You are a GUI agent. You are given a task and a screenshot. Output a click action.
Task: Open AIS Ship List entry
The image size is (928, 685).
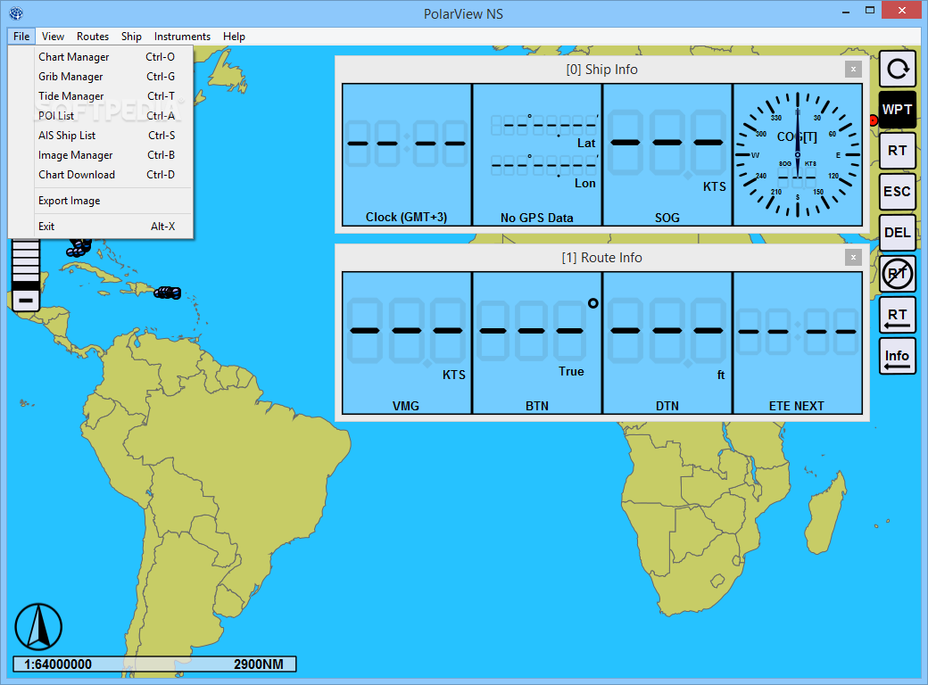[x=101, y=135]
